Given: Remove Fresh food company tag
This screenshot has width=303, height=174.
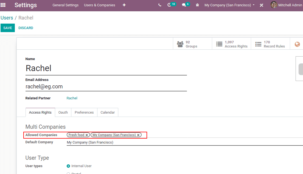Looking at the screenshot, I should point(87,135).
